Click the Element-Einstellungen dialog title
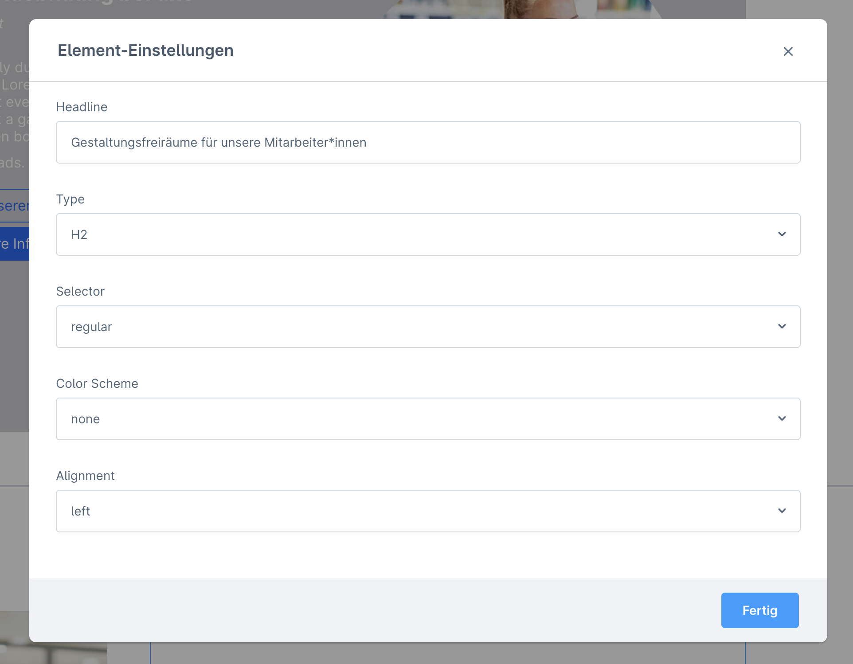This screenshot has width=853, height=664. pyautogui.click(x=145, y=50)
